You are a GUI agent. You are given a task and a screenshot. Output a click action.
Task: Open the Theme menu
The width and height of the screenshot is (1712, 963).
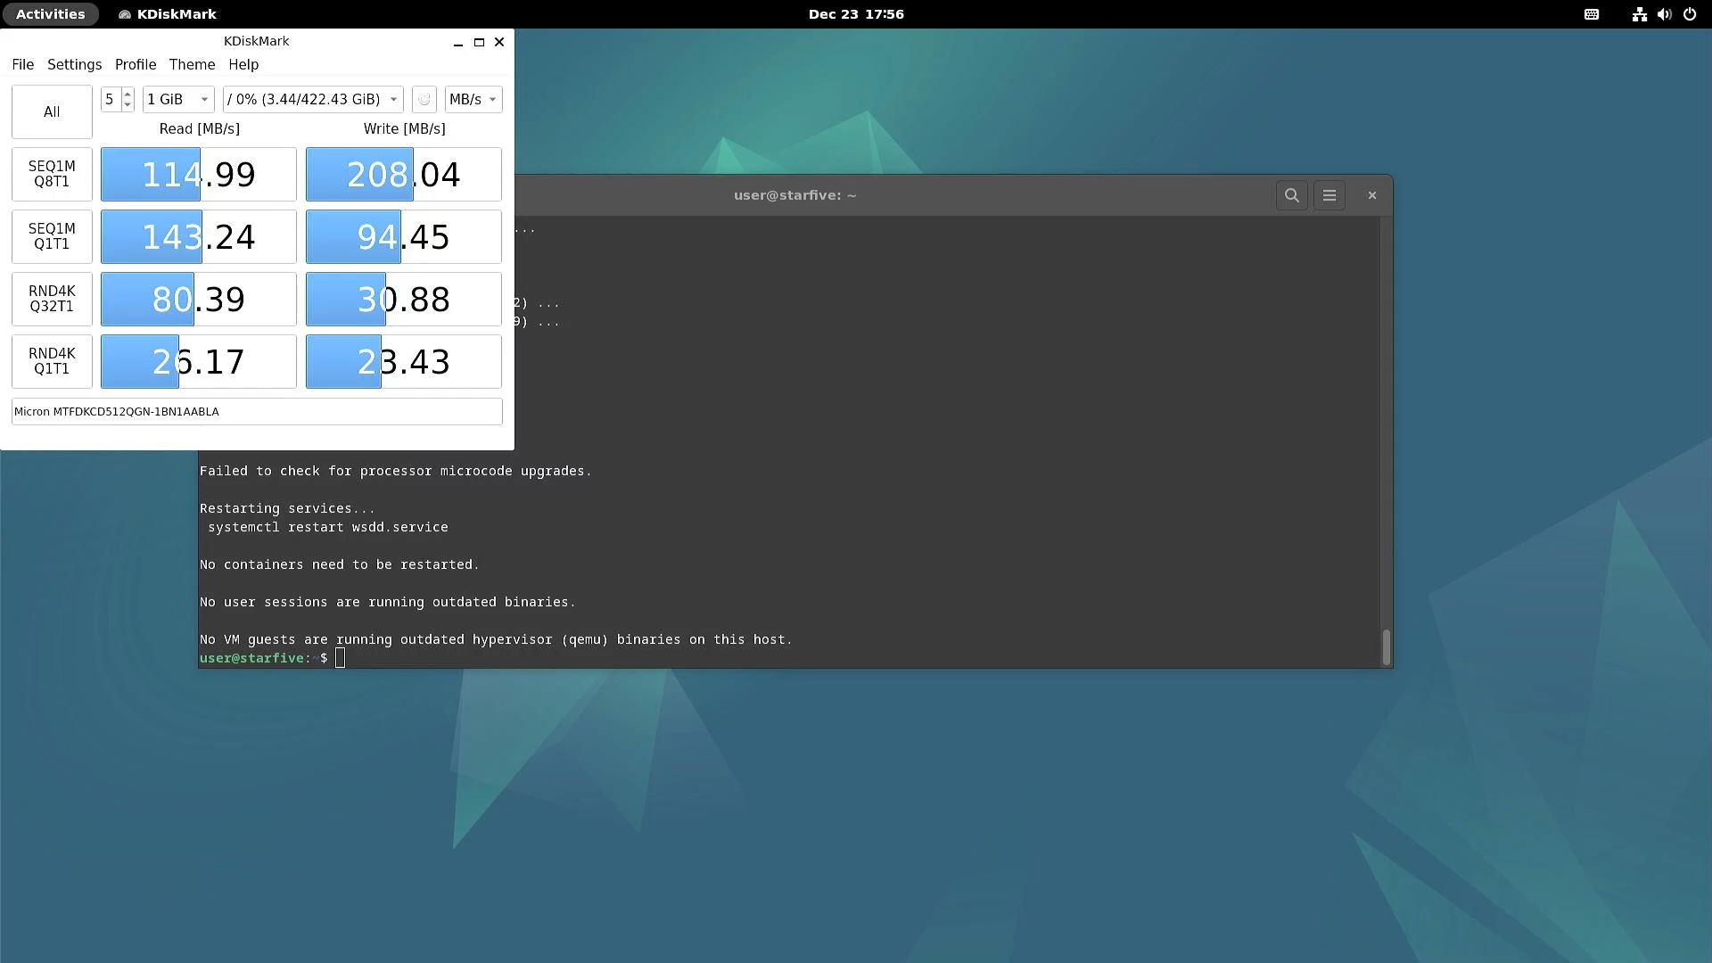pyautogui.click(x=192, y=65)
